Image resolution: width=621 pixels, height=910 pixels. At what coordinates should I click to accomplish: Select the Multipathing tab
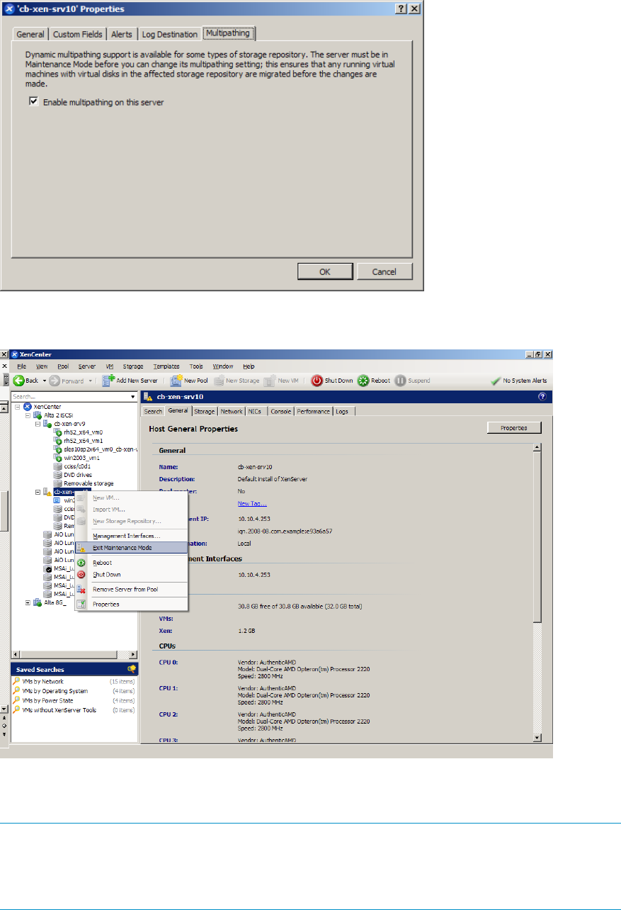tap(229, 33)
